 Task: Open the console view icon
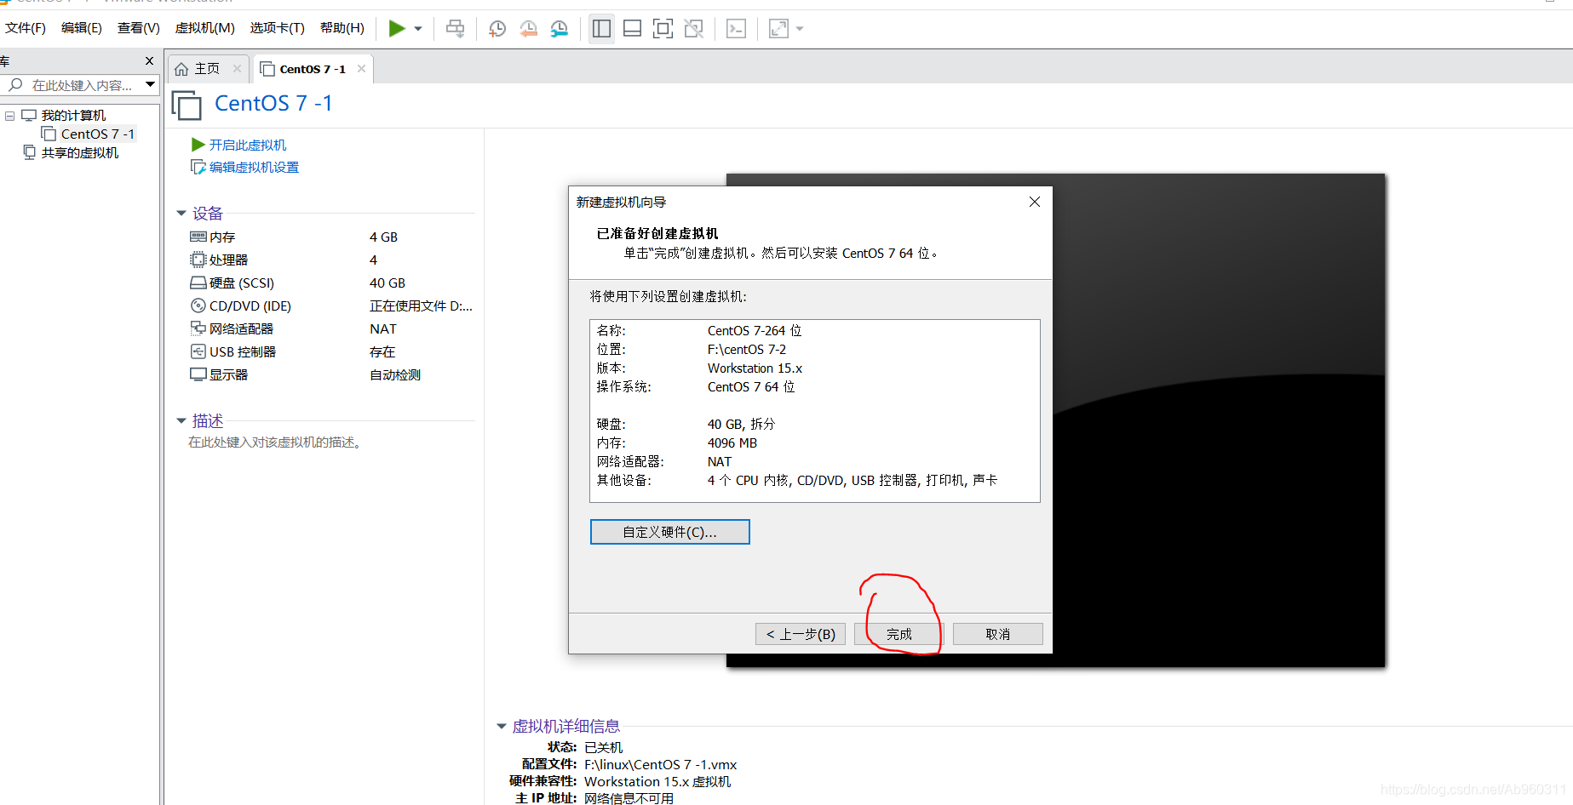736,29
